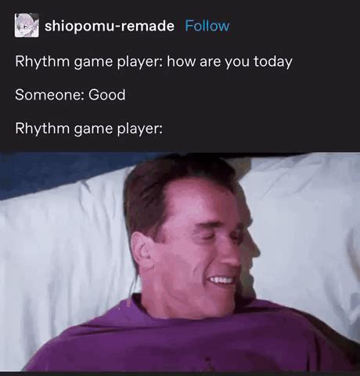This screenshot has height=376, width=360.
Task: Open the shiopomu-remade blog name link
Action: [110, 26]
